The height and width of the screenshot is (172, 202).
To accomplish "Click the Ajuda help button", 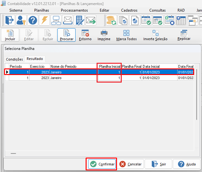I will [x=187, y=164].
